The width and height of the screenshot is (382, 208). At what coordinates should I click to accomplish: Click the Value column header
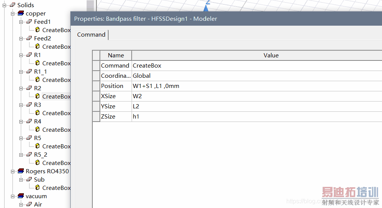[x=271, y=55]
